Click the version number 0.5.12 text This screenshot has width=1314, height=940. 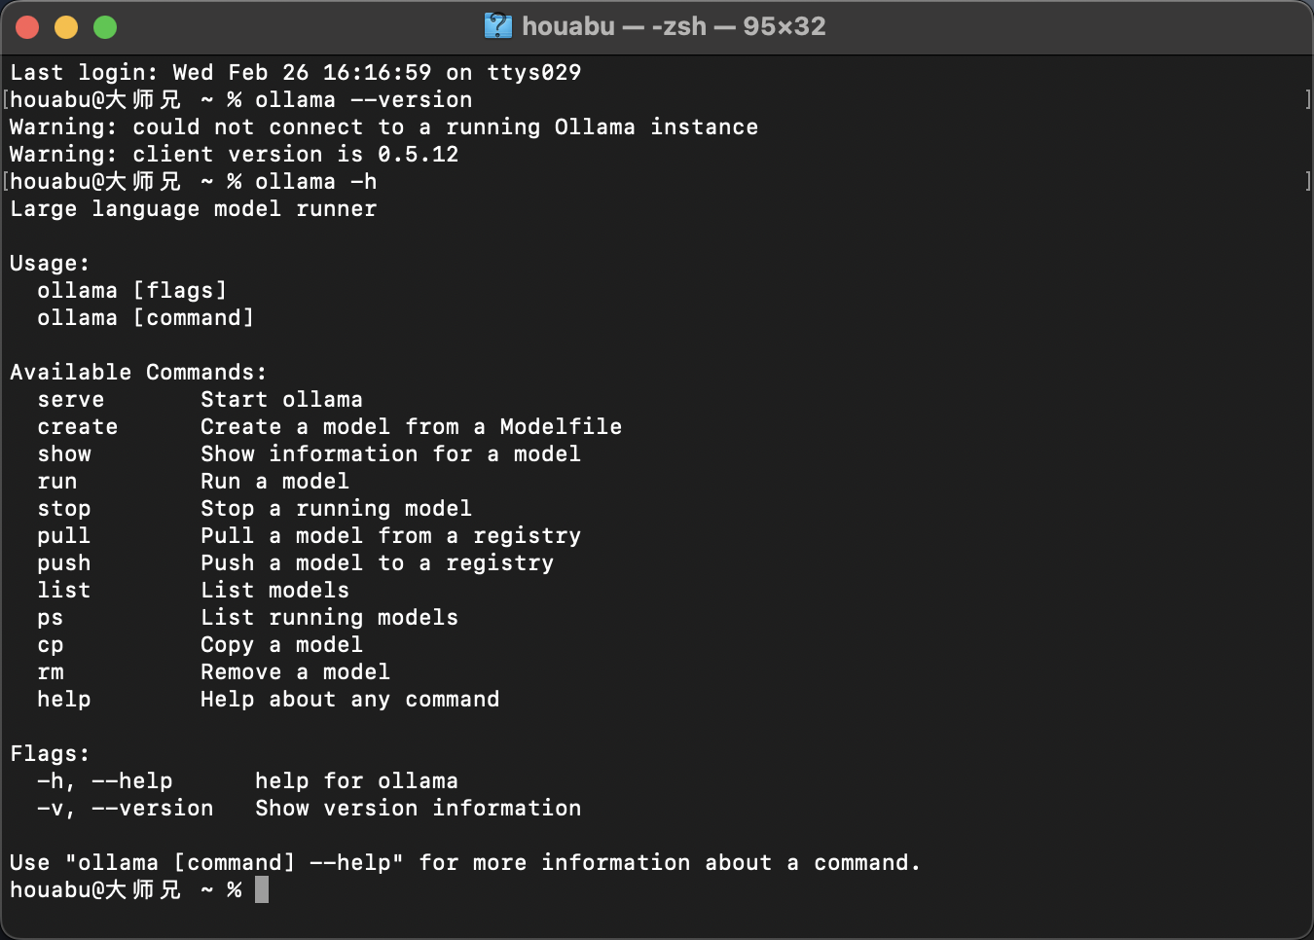click(x=419, y=155)
